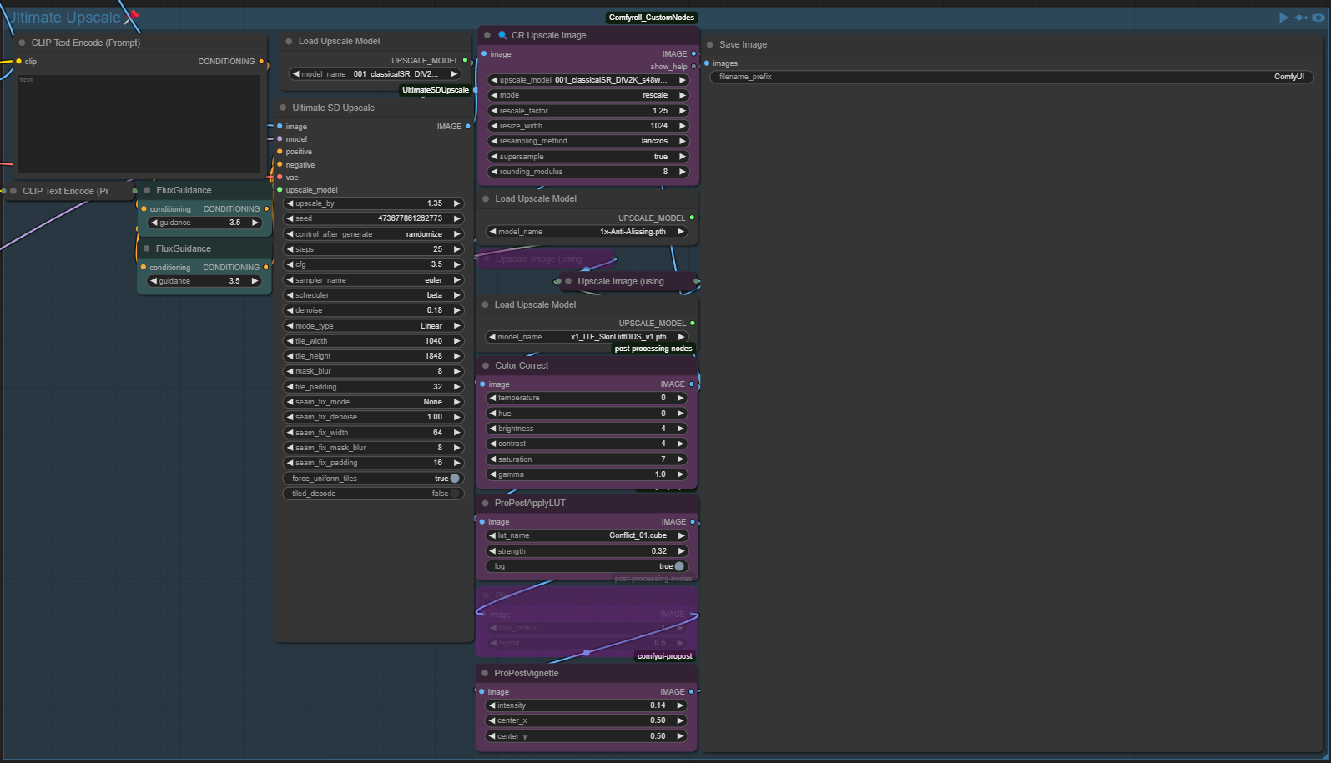1331x763 pixels.
Task: Increase the denoise value with right arrow
Action: tap(456, 310)
